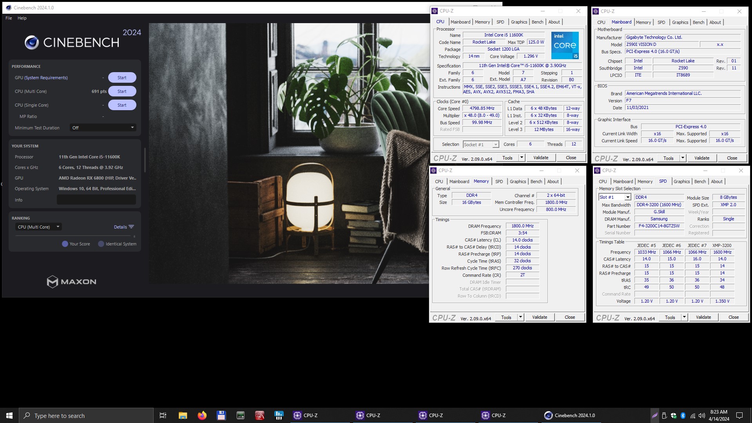
Task: Open the Socket #1 selection dropdown
Action: point(480,144)
